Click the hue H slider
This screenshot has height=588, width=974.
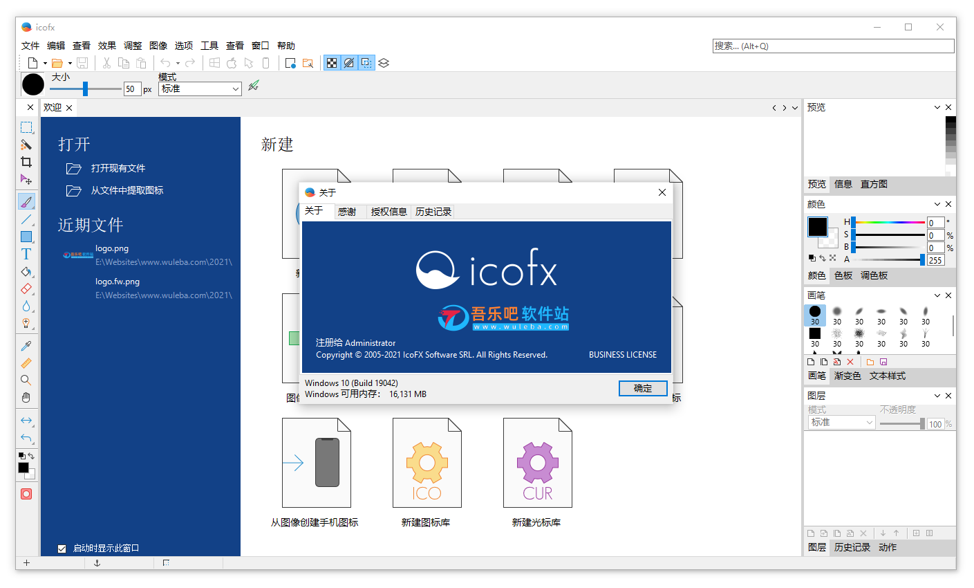888,223
